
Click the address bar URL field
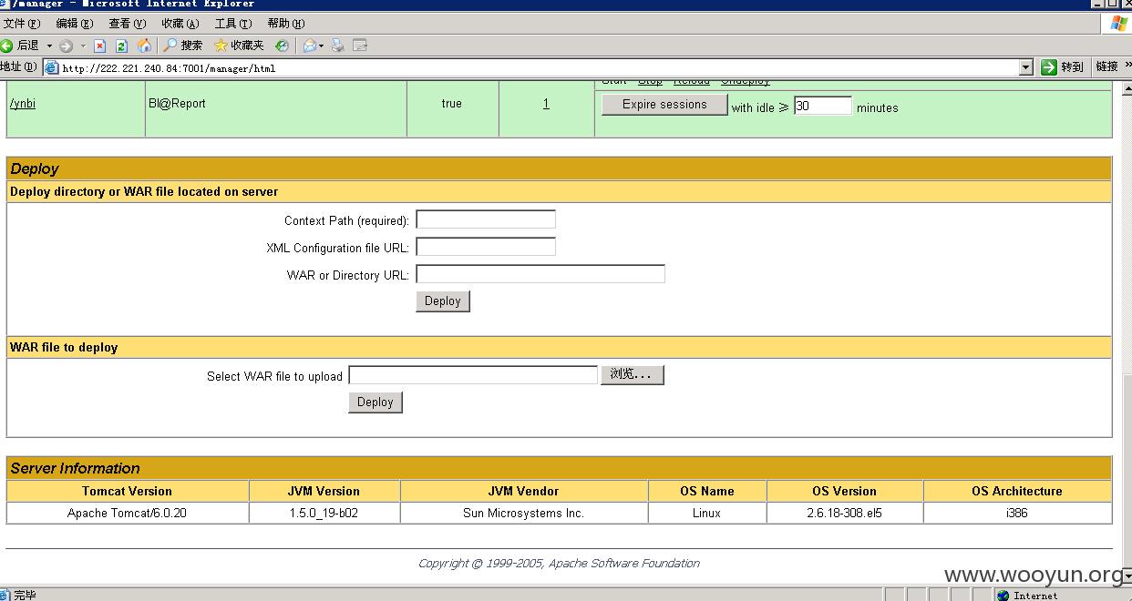click(538, 67)
